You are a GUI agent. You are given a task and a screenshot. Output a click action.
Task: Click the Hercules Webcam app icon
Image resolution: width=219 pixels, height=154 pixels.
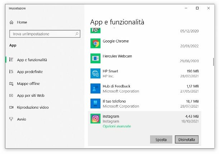click(x=95, y=58)
